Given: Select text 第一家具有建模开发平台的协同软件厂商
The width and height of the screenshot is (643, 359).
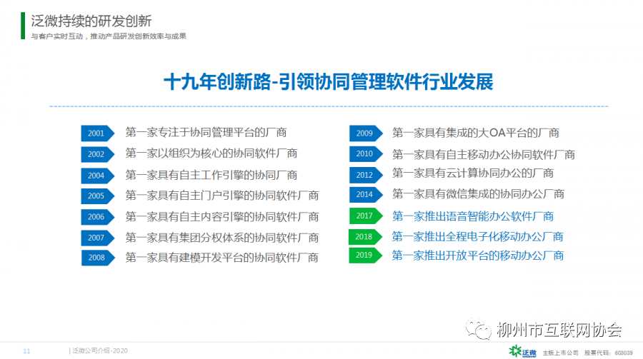Looking at the screenshot, I should tap(222, 258).
